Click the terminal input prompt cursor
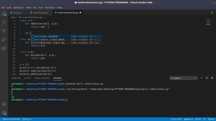This screenshot has width=216, height=121. click(x=66, y=100)
